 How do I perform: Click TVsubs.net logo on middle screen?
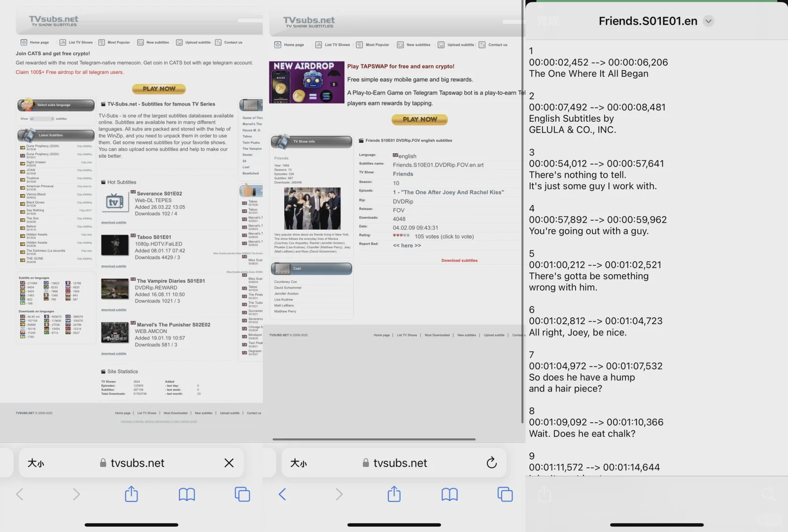pyautogui.click(x=309, y=22)
